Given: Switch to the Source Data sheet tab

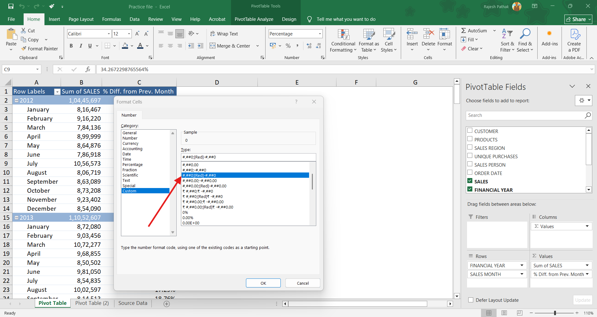Looking at the screenshot, I should pyautogui.click(x=133, y=303).
